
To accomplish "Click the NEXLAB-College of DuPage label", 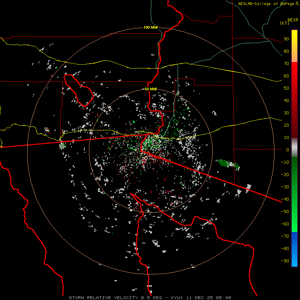I will point(268,4).
